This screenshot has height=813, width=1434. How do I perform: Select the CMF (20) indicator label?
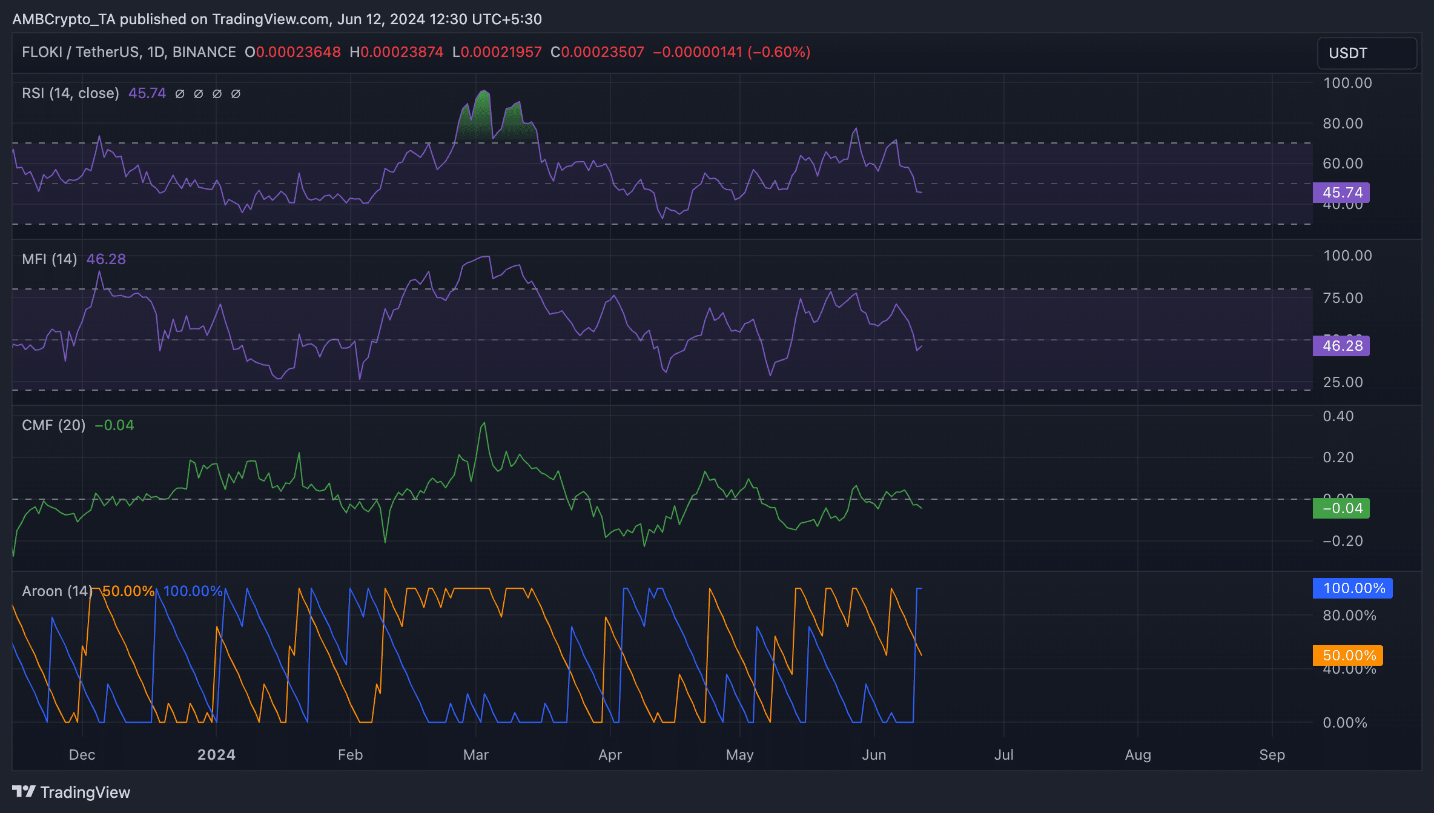[x=54, y=425]
